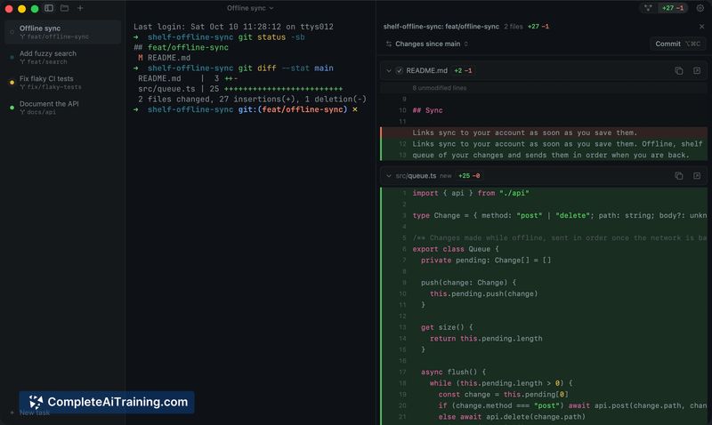Image resolution: width=712 pixels, height=425 pixels.
Task: Click 'shelf-offline-sync: feat/offline-sync' panel title
Action: [441, 27]
